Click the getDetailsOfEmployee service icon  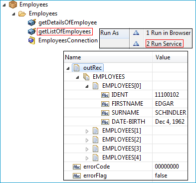click(32, 22)
